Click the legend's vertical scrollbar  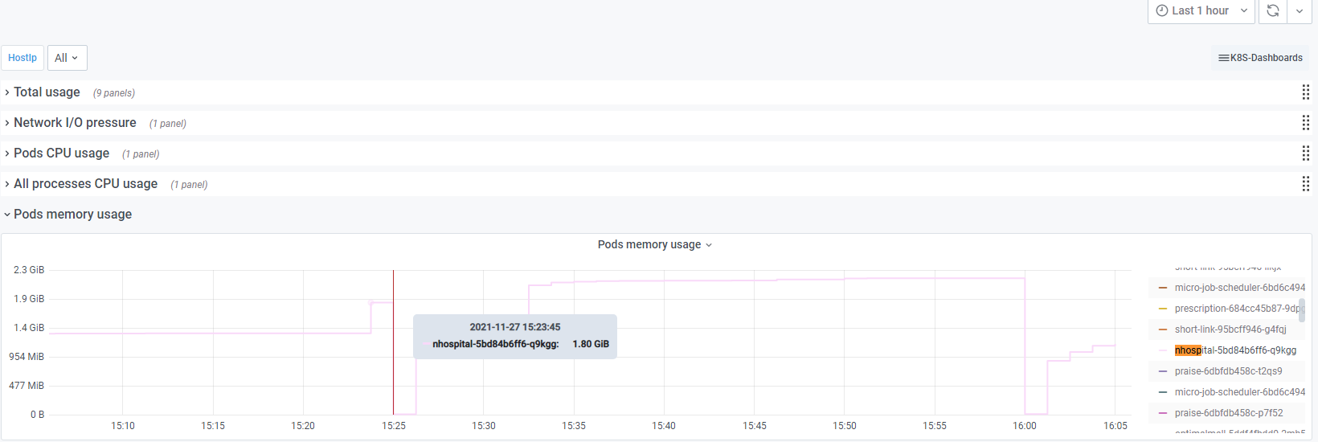[1302, 310]
